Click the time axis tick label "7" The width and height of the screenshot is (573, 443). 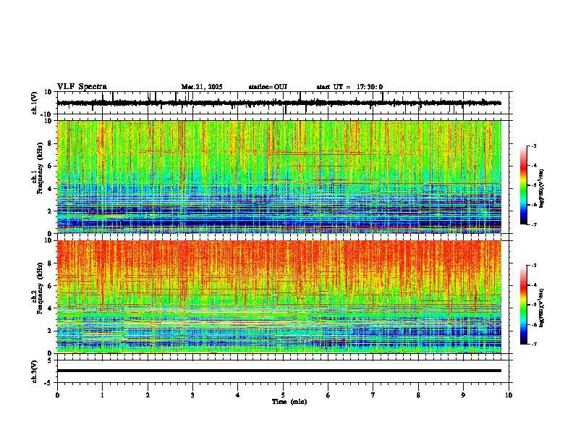click(373, 395)
